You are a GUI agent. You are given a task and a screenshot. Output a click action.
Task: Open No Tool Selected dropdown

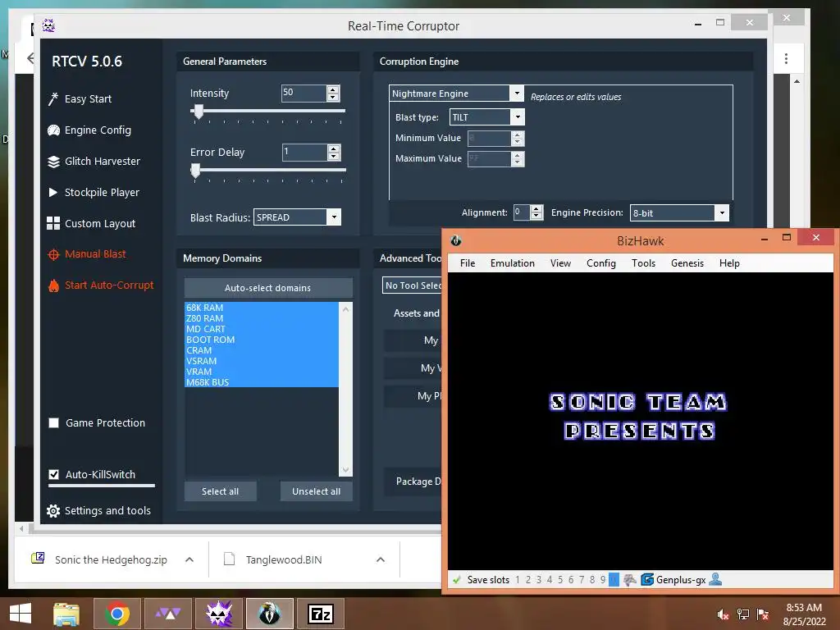click(413, 285)
